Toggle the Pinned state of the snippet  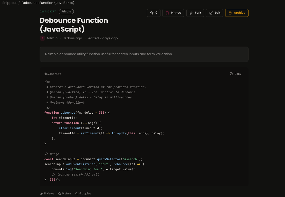(x=173, y=13)
